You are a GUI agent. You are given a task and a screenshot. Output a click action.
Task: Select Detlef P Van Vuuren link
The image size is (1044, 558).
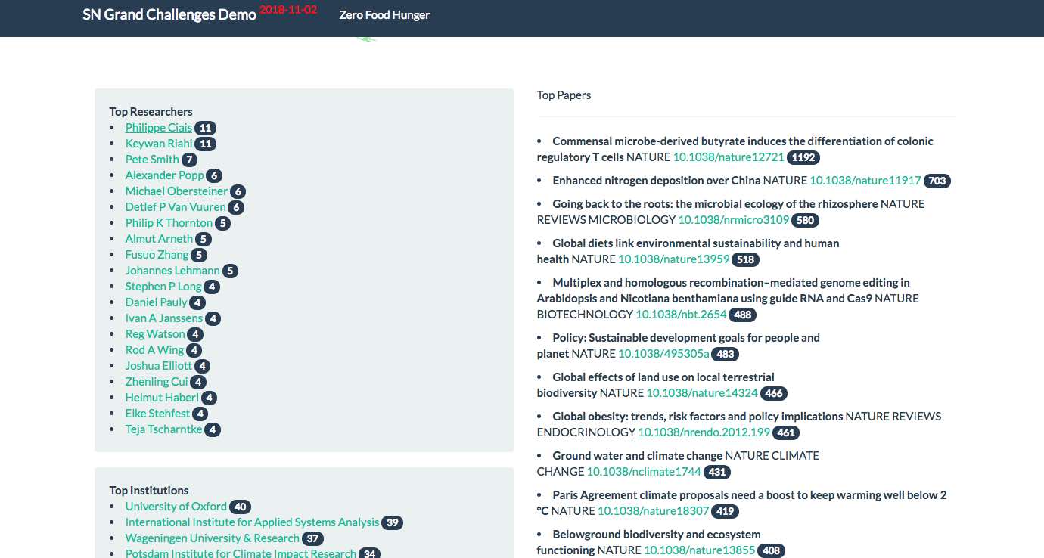[176, 207]
